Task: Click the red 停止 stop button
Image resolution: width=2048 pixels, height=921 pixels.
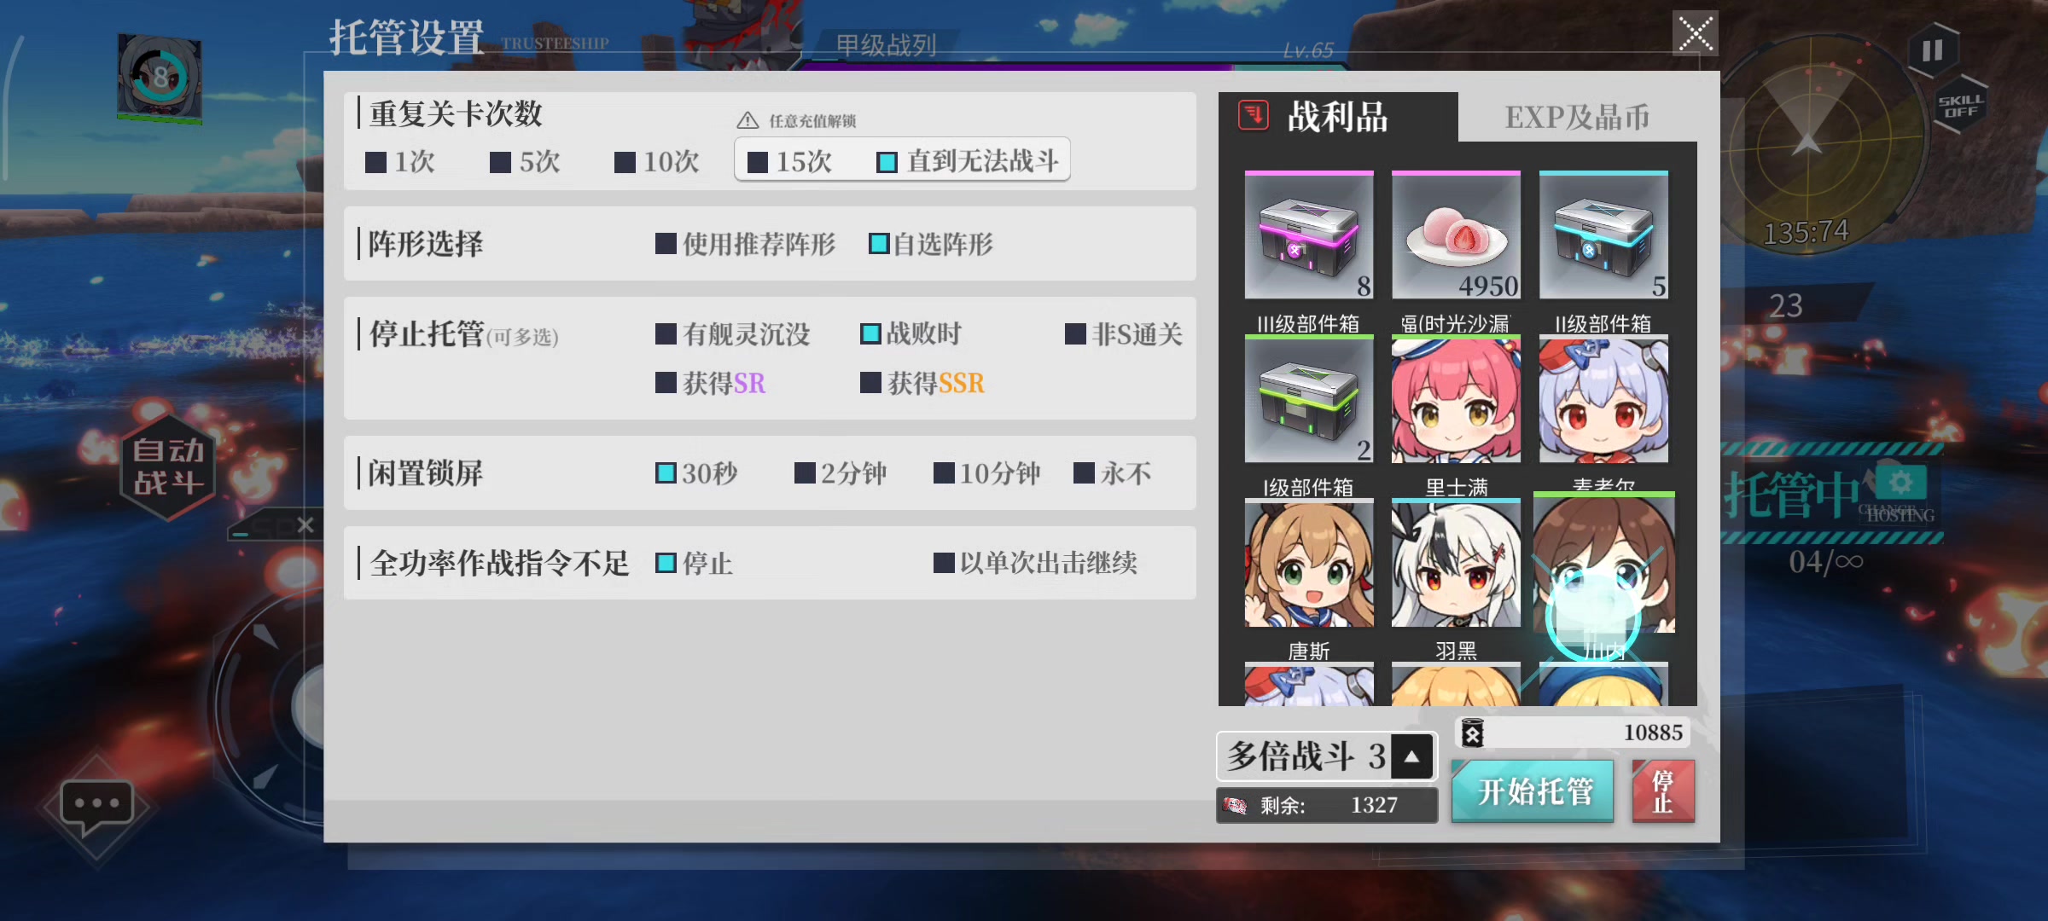Action: coord(1663,791)
